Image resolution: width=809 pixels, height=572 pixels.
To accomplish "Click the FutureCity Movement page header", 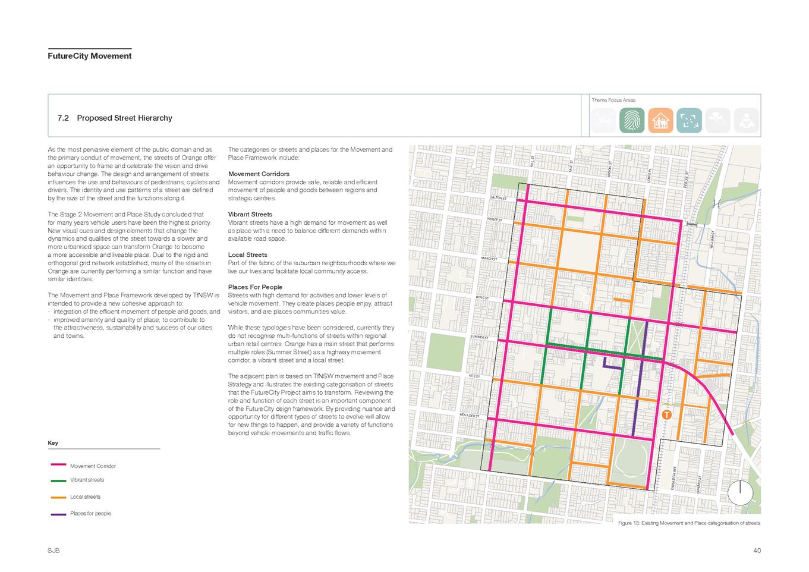I will point(90,56).
